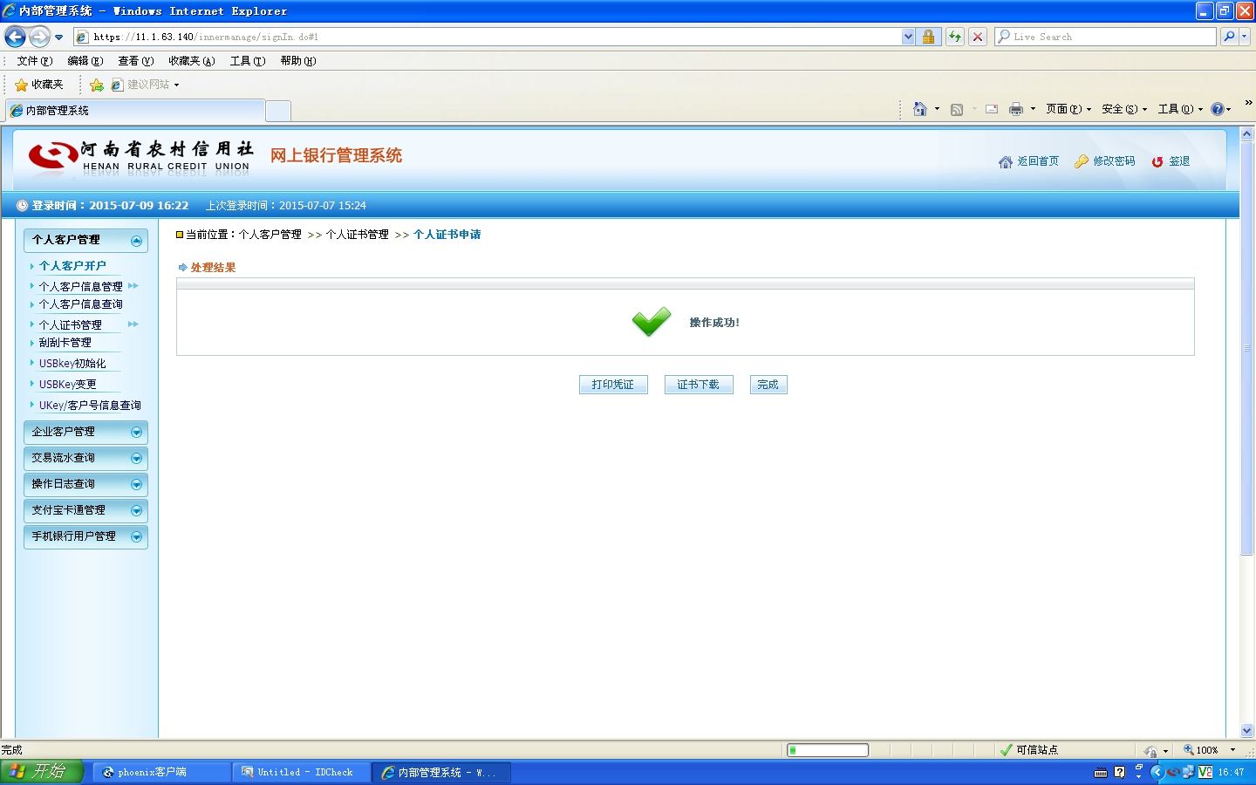Expand the 操作日志查询 sidebar section
This screenshot has width=1256, height=785.
pos(85,484)
